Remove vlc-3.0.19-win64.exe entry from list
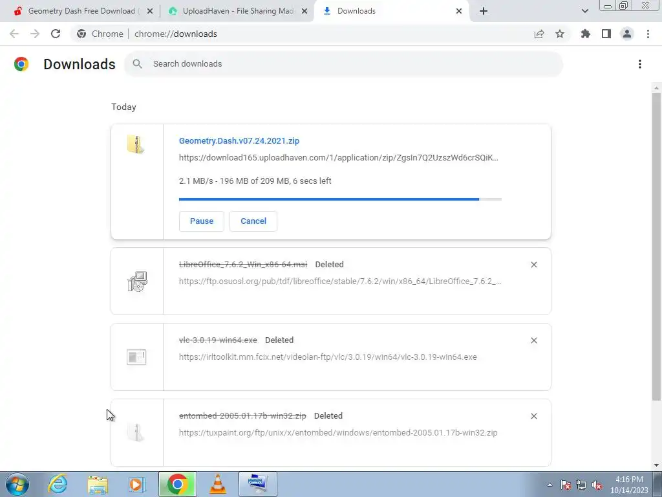 (x=533, y=340)
